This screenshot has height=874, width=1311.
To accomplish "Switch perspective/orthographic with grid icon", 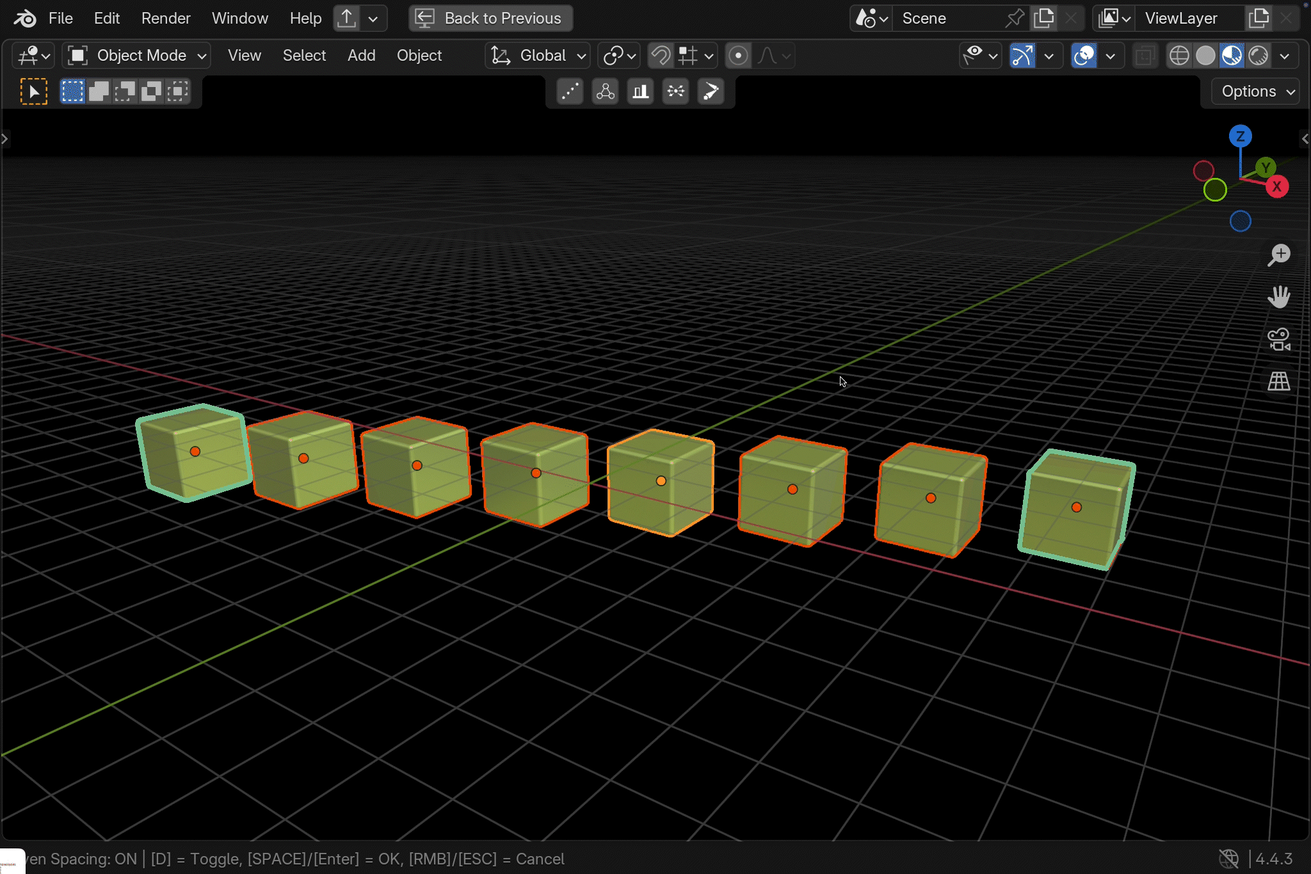I will (1279, 381).
